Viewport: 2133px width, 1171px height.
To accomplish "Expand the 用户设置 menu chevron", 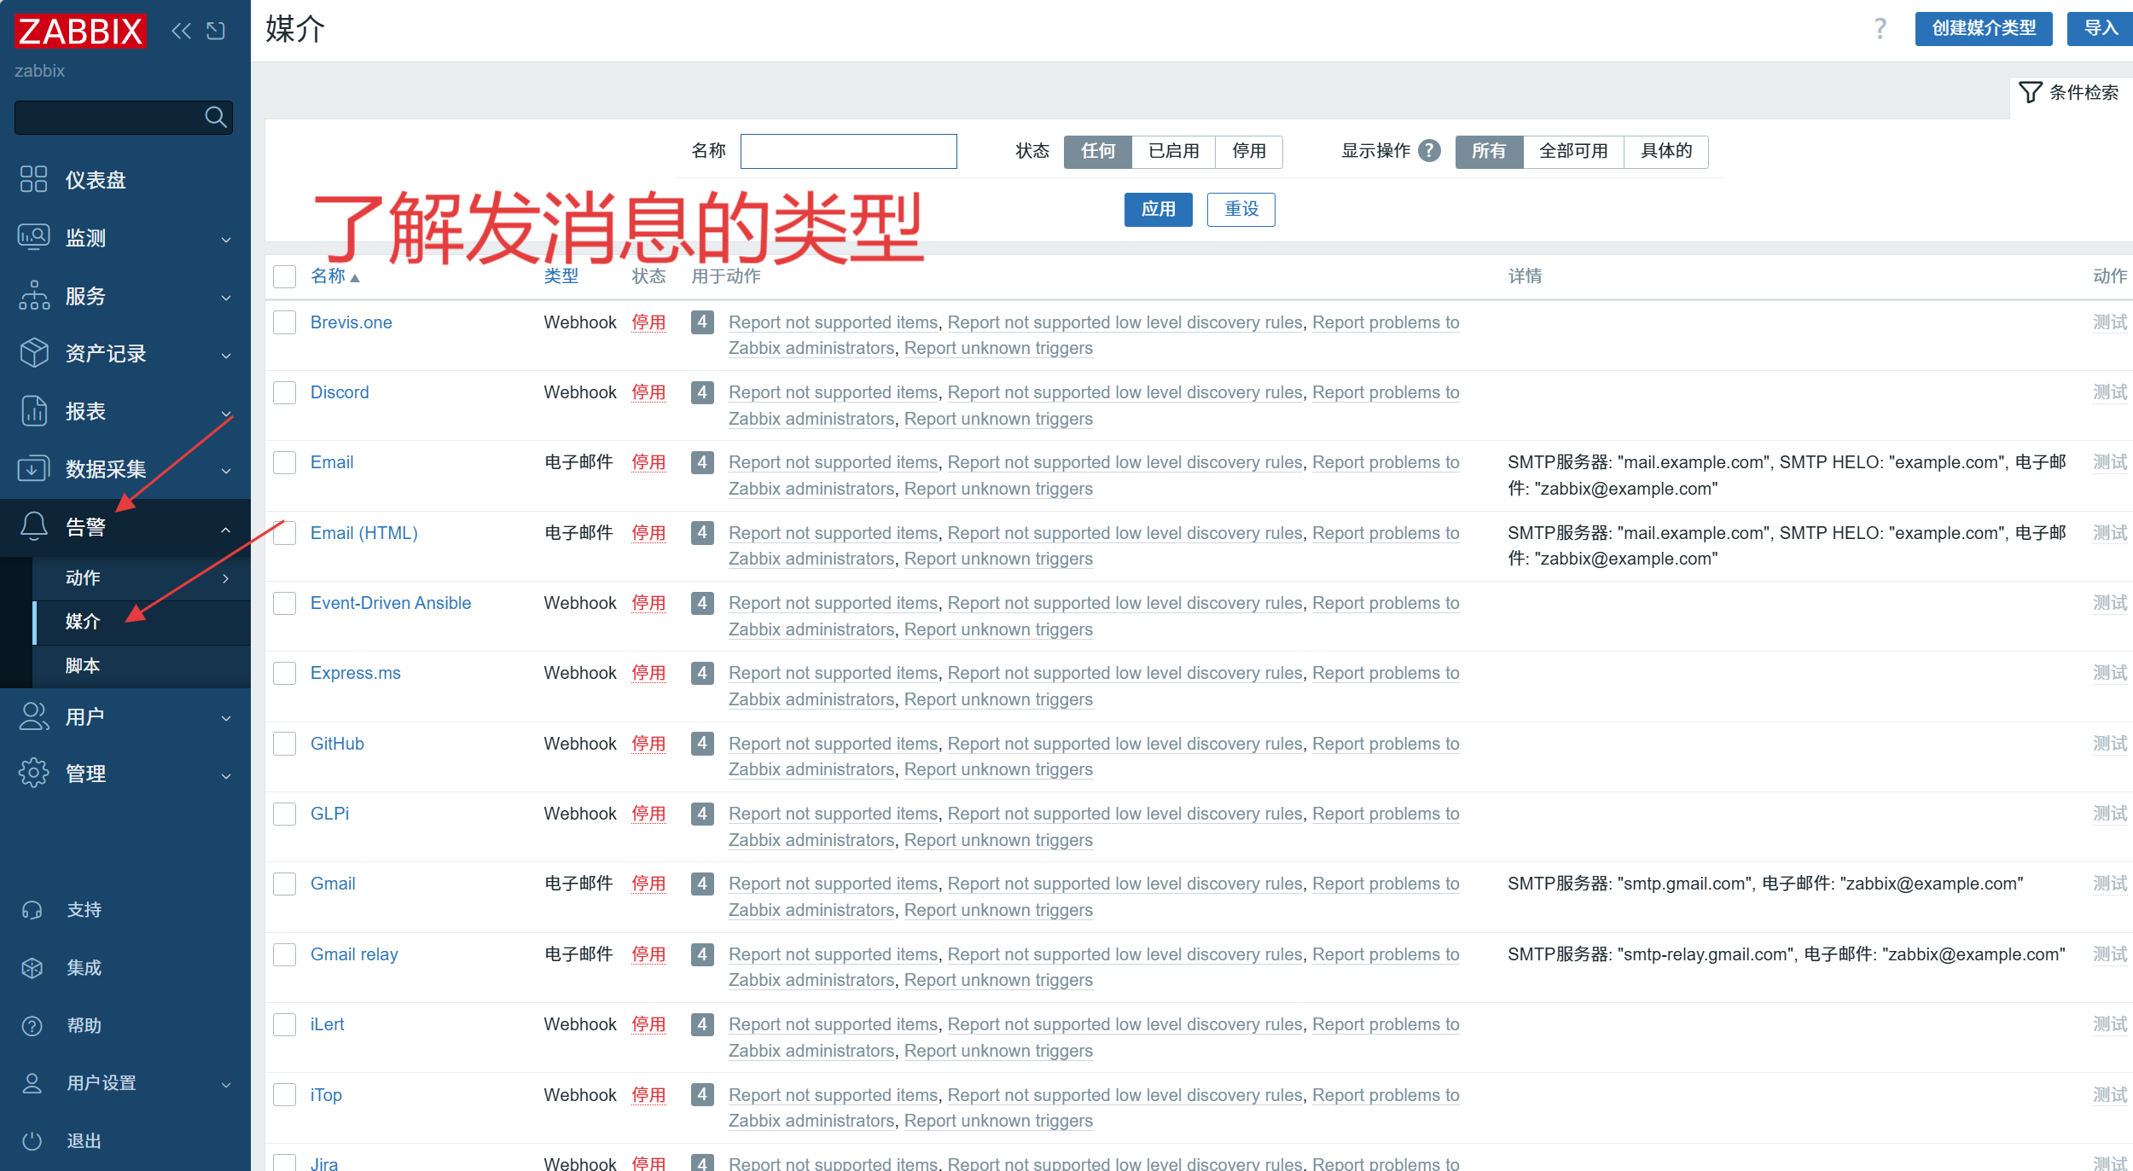I will point(226,1085).
